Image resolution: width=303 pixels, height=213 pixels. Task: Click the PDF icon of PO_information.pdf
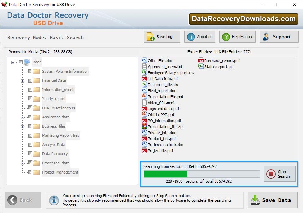coord(144,121)
